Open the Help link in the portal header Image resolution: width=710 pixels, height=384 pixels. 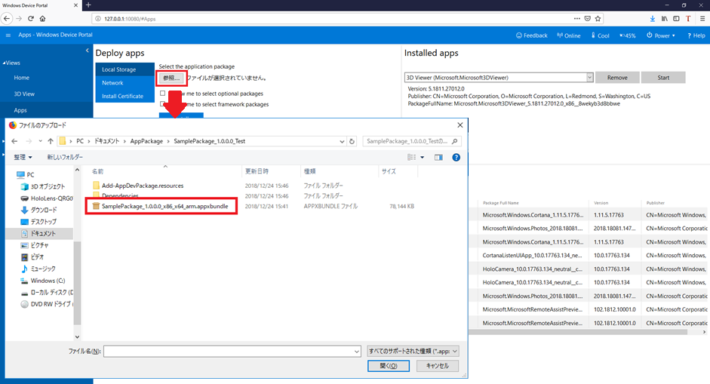click(x=696, y=35)
